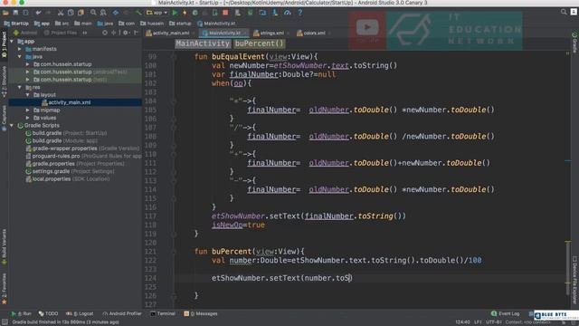
Task: Stop the process with red square
Action: click(x=225, y=13)
